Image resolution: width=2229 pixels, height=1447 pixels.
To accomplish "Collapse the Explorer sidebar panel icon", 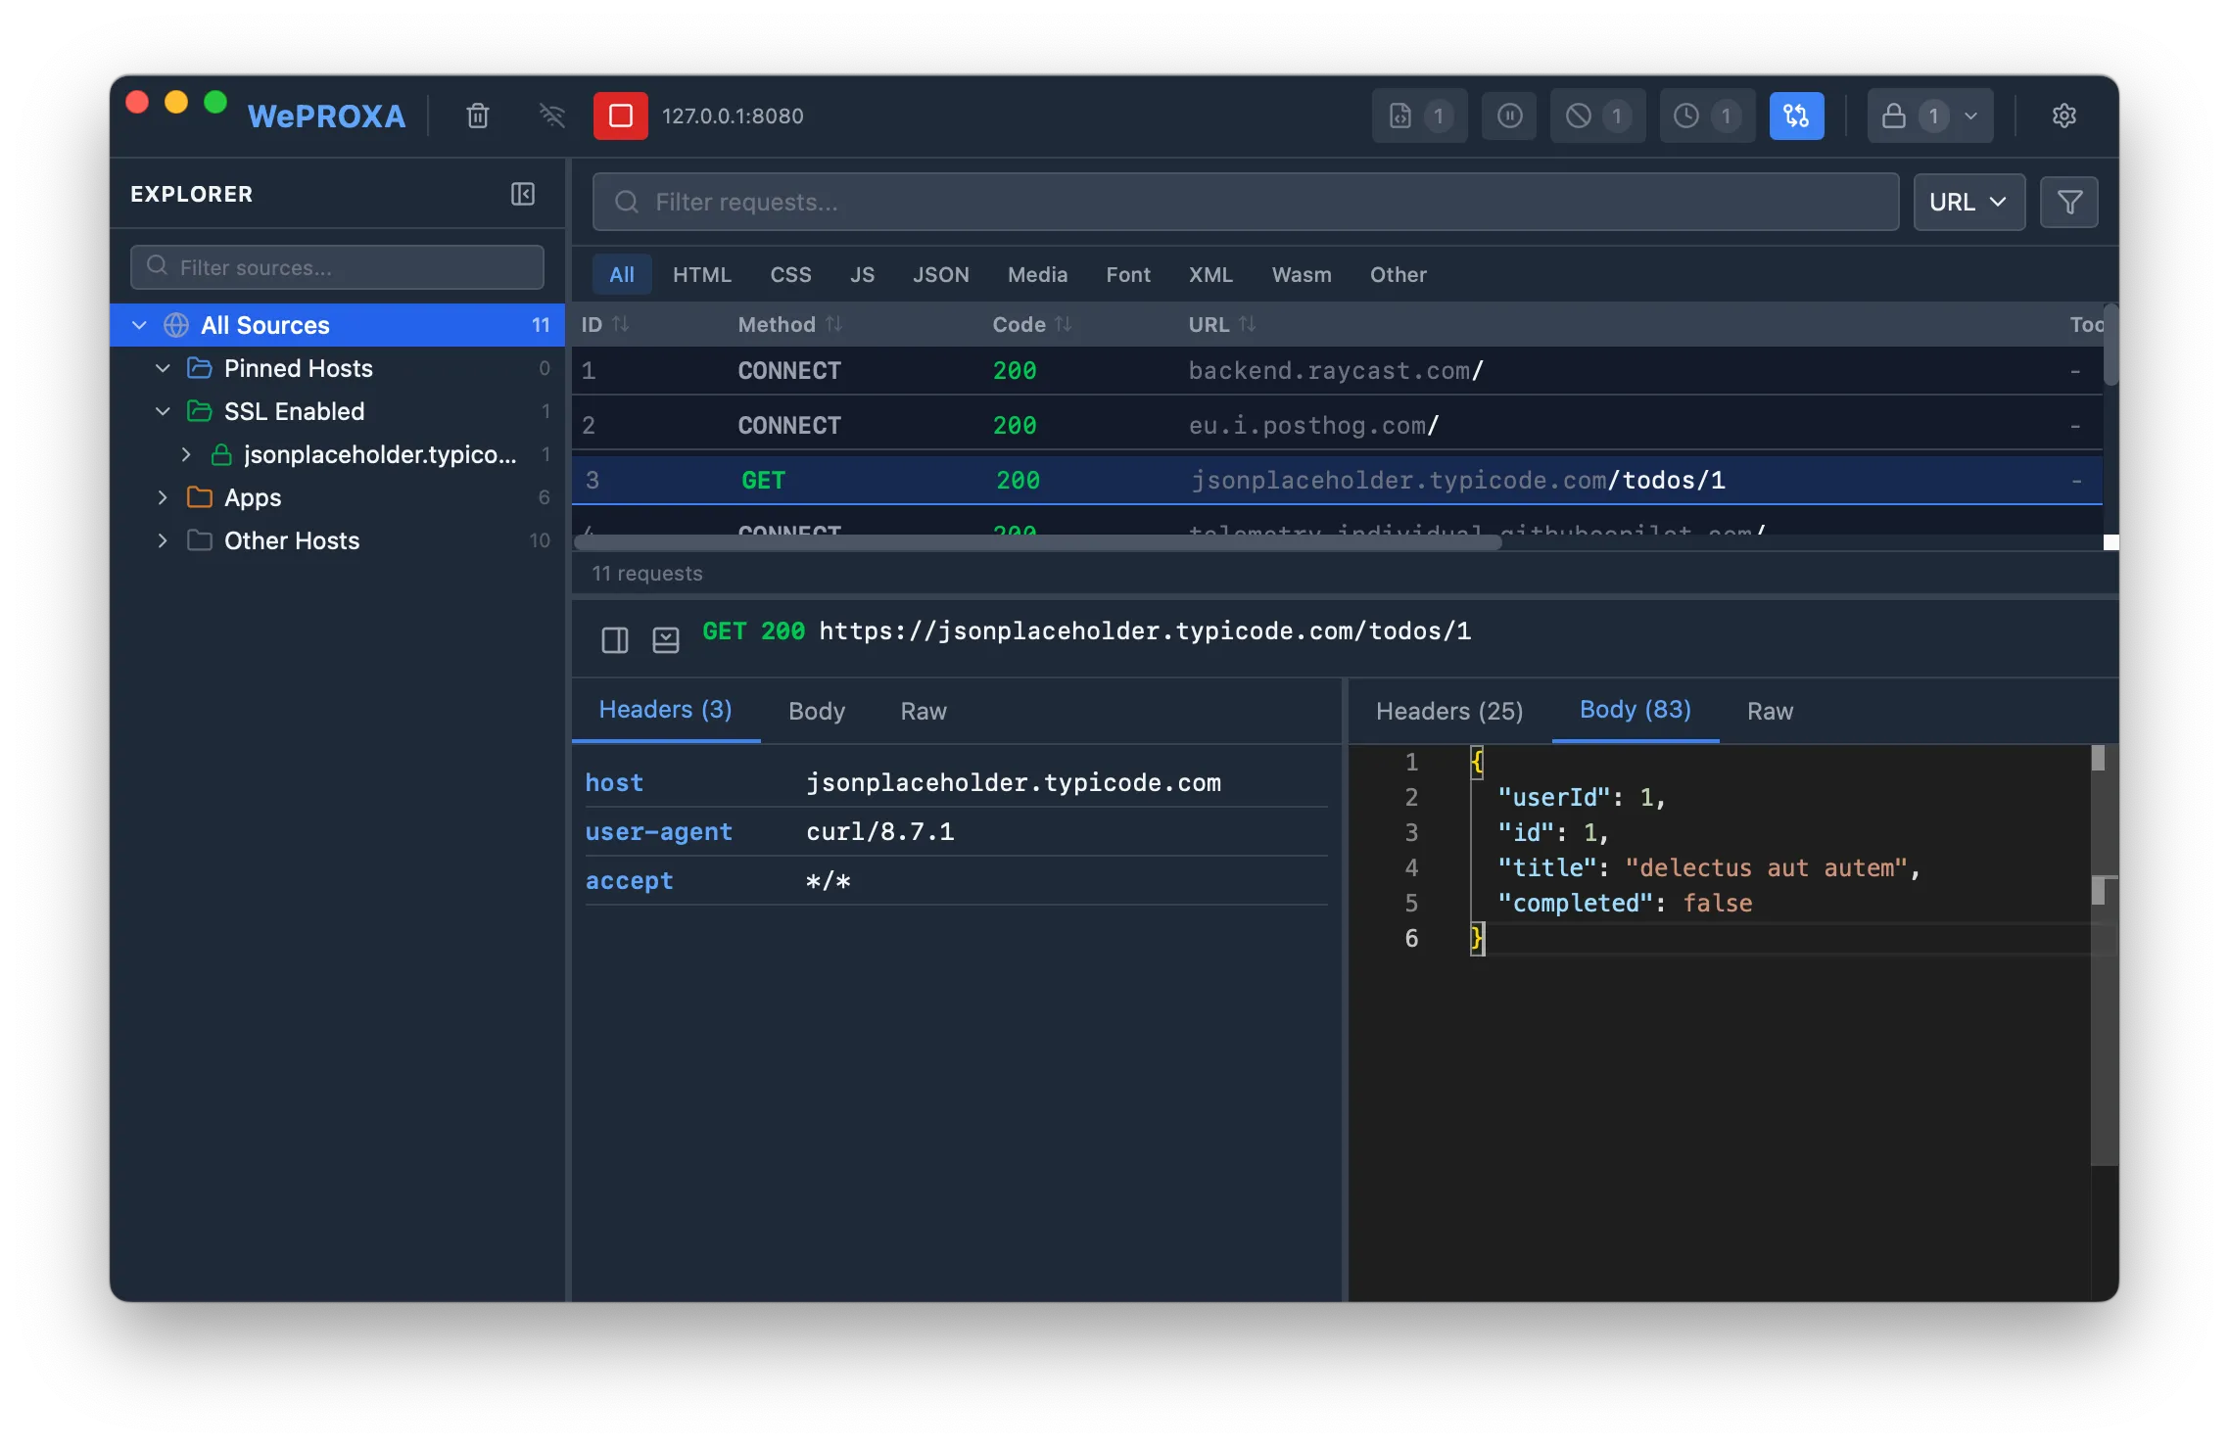I will 522,194.
